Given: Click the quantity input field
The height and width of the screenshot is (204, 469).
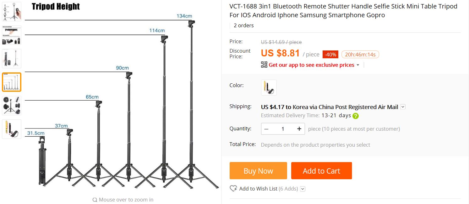Looking at the screenshot, I should [x=283, y=129].
